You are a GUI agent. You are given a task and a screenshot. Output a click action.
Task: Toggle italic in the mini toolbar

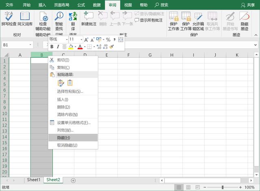click(58, 47)
